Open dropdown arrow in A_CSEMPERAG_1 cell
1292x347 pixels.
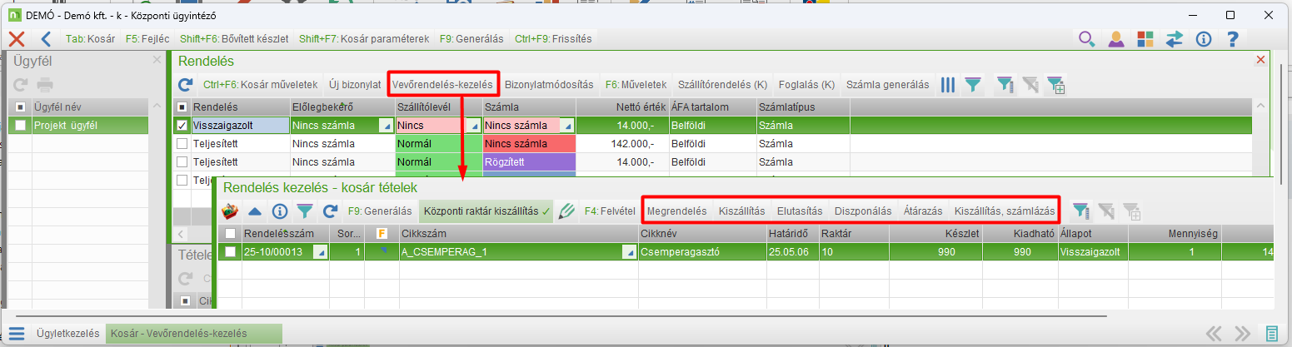click(x=629, y=252)
